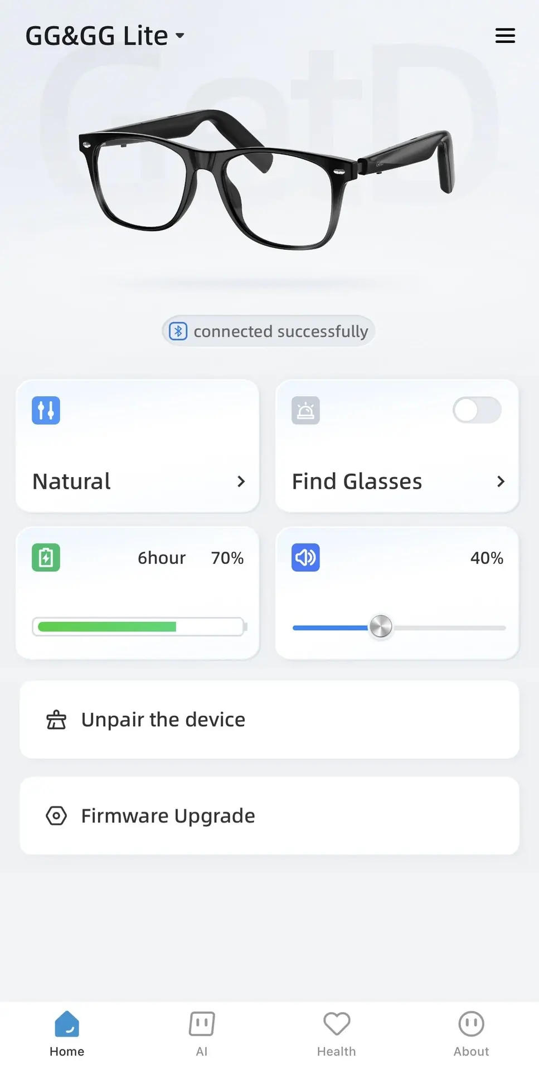Image resolution: width=539 pixels, height=1070 pixels.
Task: Click the Unpair broom icon
Action: 56,720
